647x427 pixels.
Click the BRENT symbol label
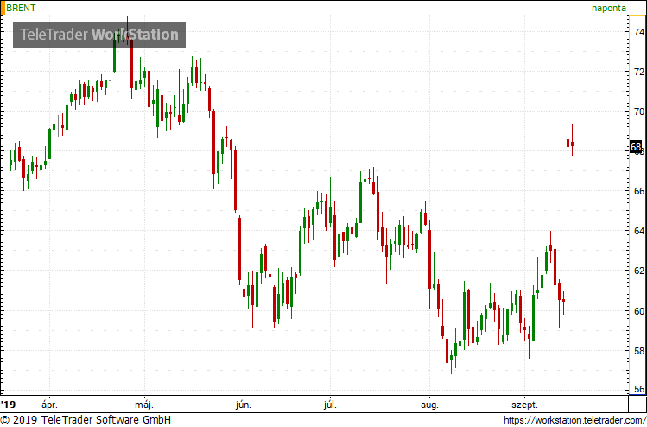tap(21, 8)
